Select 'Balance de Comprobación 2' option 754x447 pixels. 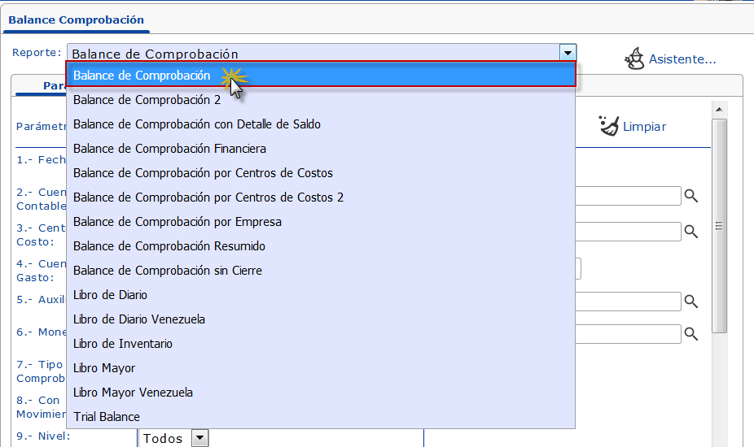(x=321, y=99)
